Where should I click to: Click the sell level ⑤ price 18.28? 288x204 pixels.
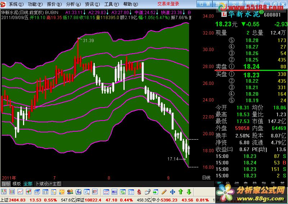coord(252,40)
